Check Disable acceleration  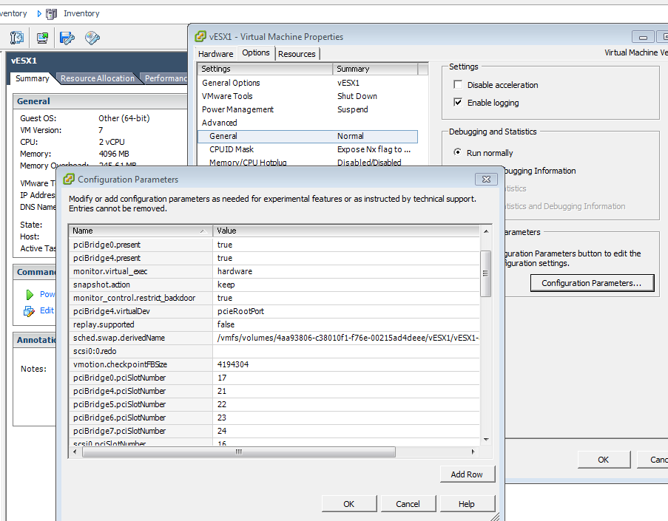click(458, 85)
